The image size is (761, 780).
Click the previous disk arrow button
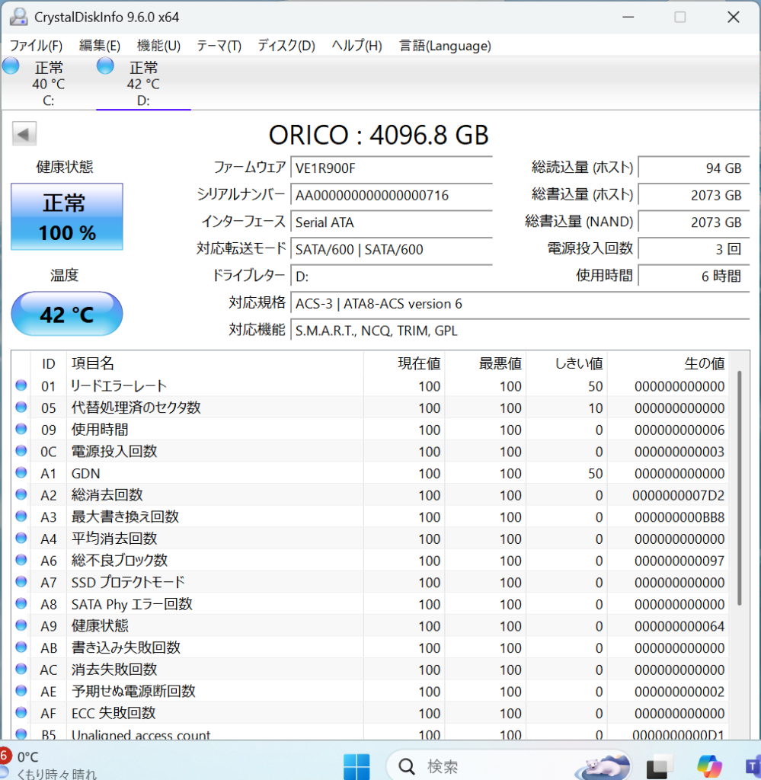24,133
